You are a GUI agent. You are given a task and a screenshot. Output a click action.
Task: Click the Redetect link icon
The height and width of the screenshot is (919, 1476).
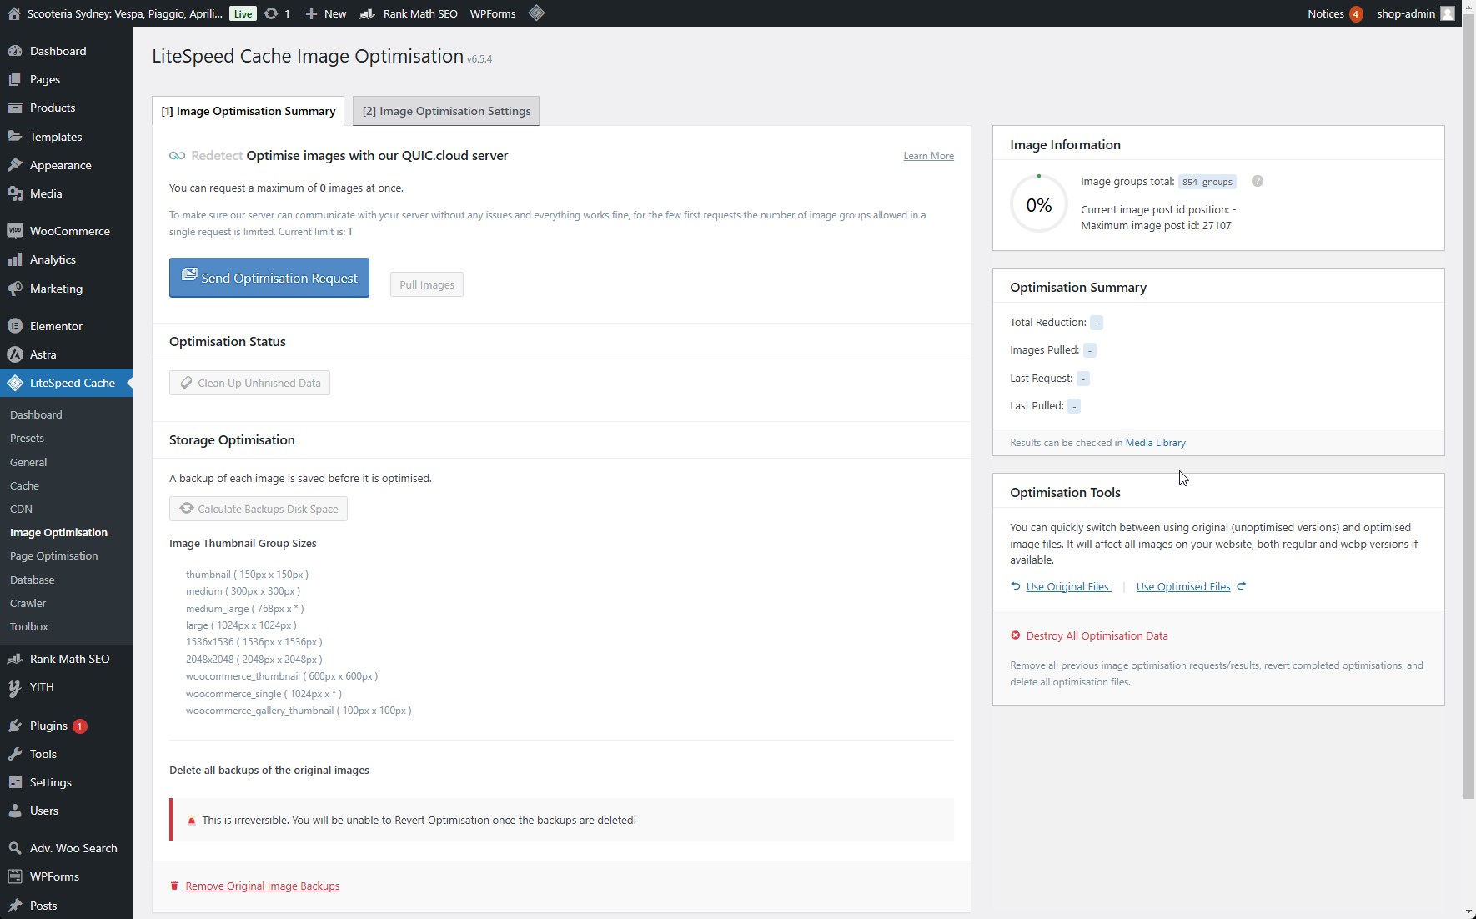pos(177,156)
